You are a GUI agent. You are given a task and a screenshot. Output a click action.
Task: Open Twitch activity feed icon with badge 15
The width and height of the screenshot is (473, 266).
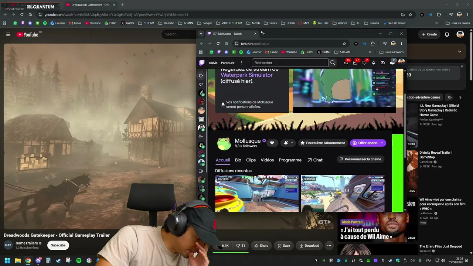pyautogui.click(x=346, y=62)
